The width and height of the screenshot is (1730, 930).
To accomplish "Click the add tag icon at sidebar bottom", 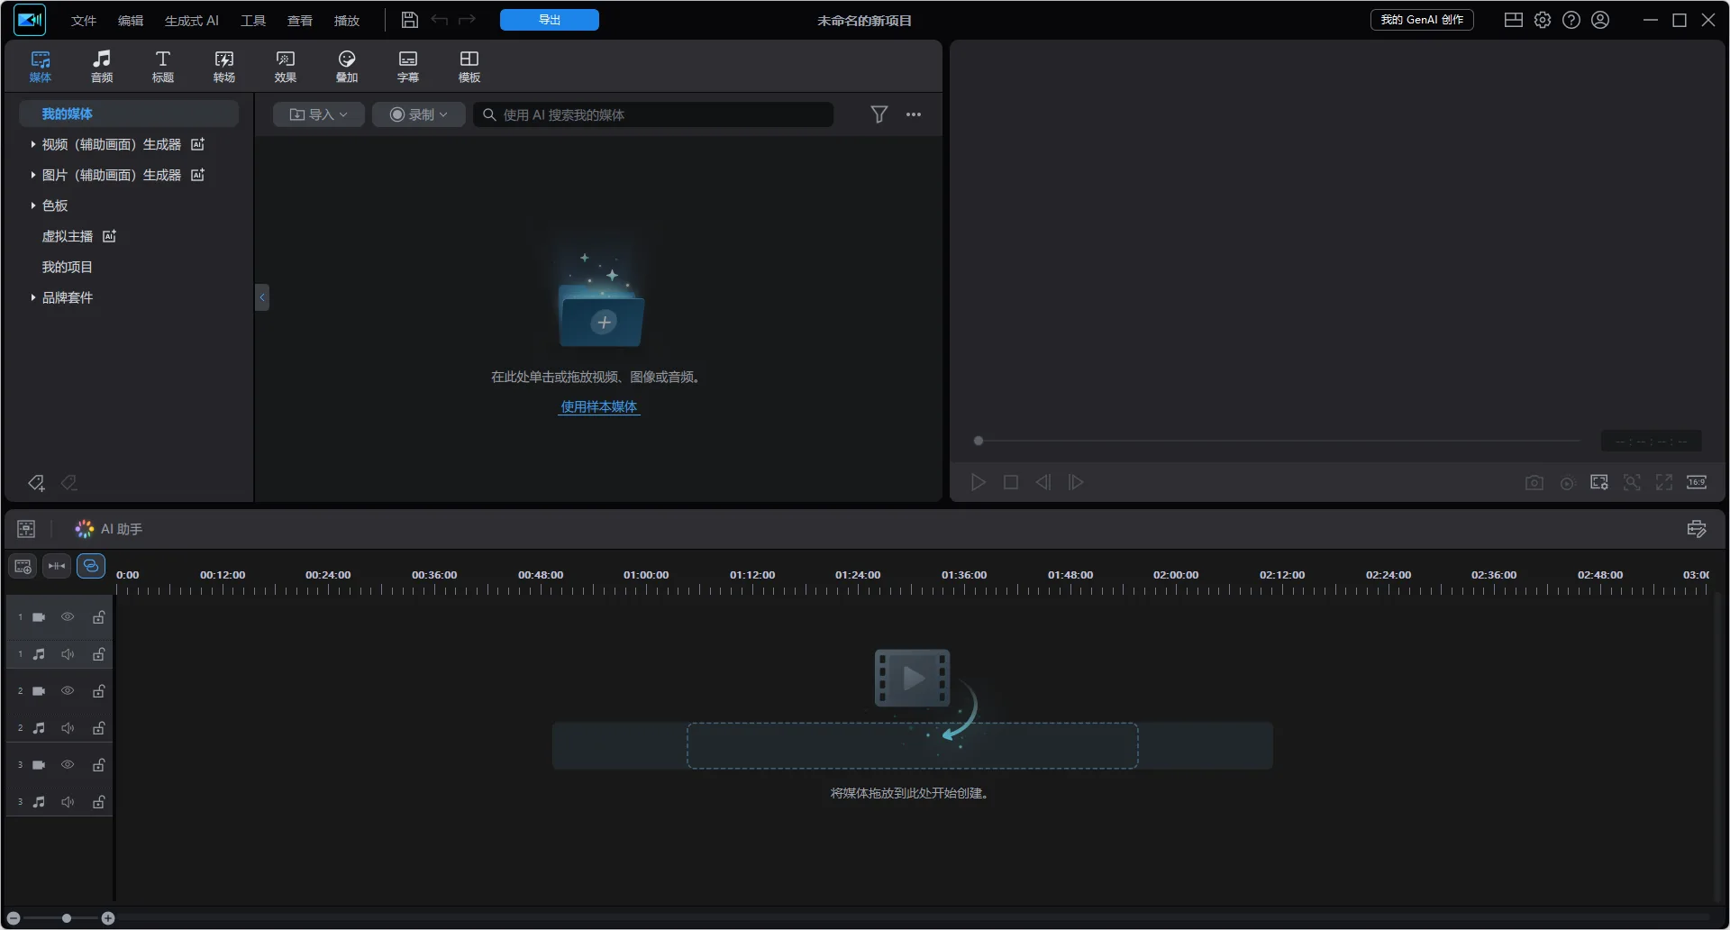I will point(36,483).
